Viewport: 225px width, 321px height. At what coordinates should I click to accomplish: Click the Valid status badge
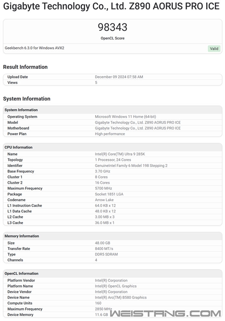pyautogui.click(x=214, y=49)
